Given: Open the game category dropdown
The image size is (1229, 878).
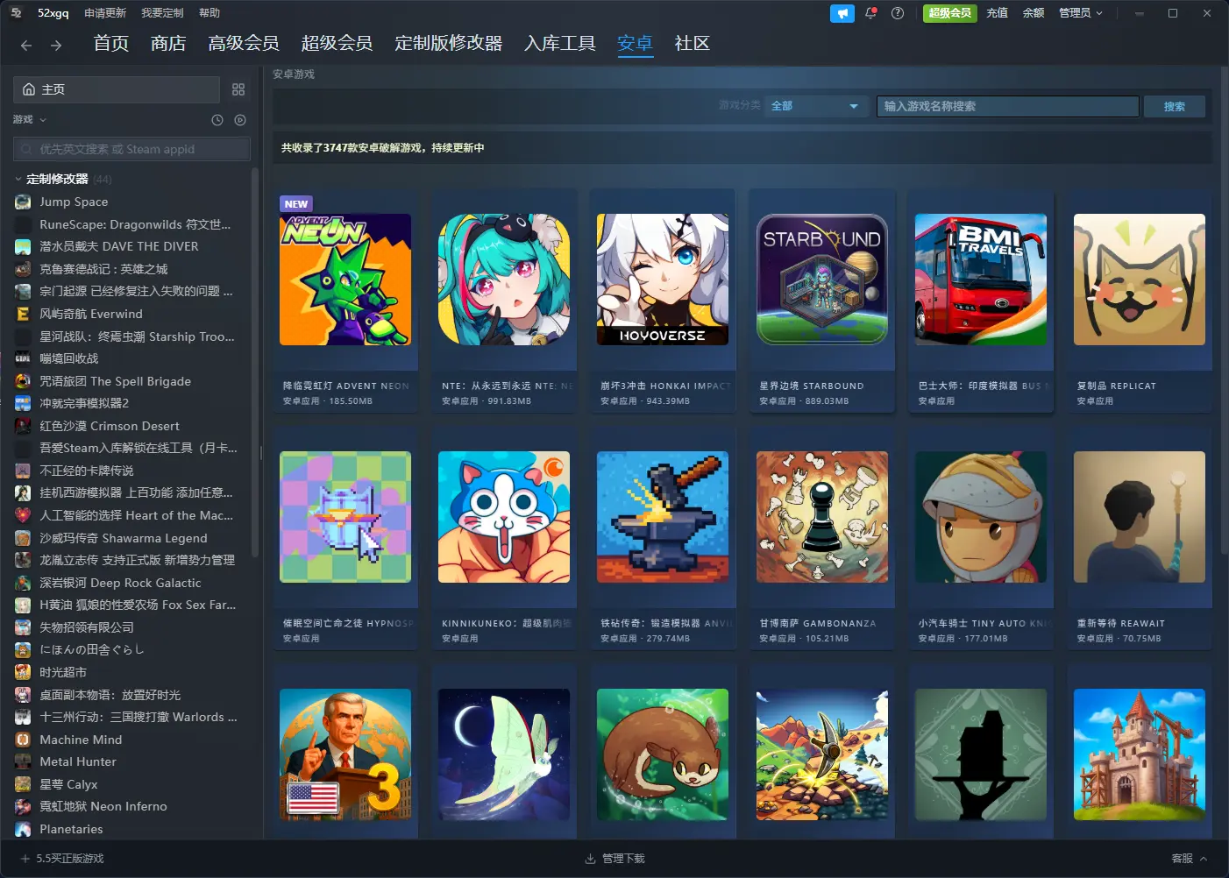Looking at the screenshot, I should coord(815,106).
